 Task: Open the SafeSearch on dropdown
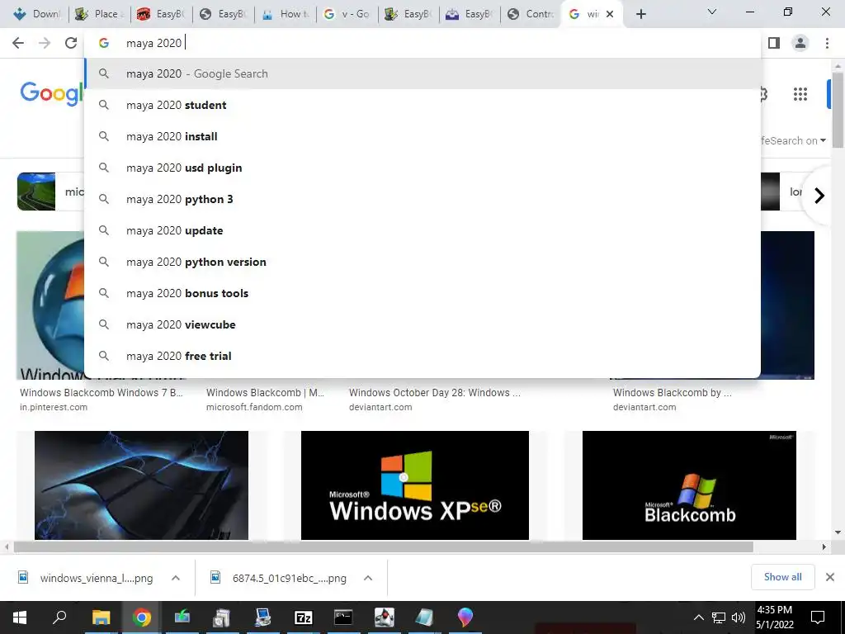click(793, 140)
